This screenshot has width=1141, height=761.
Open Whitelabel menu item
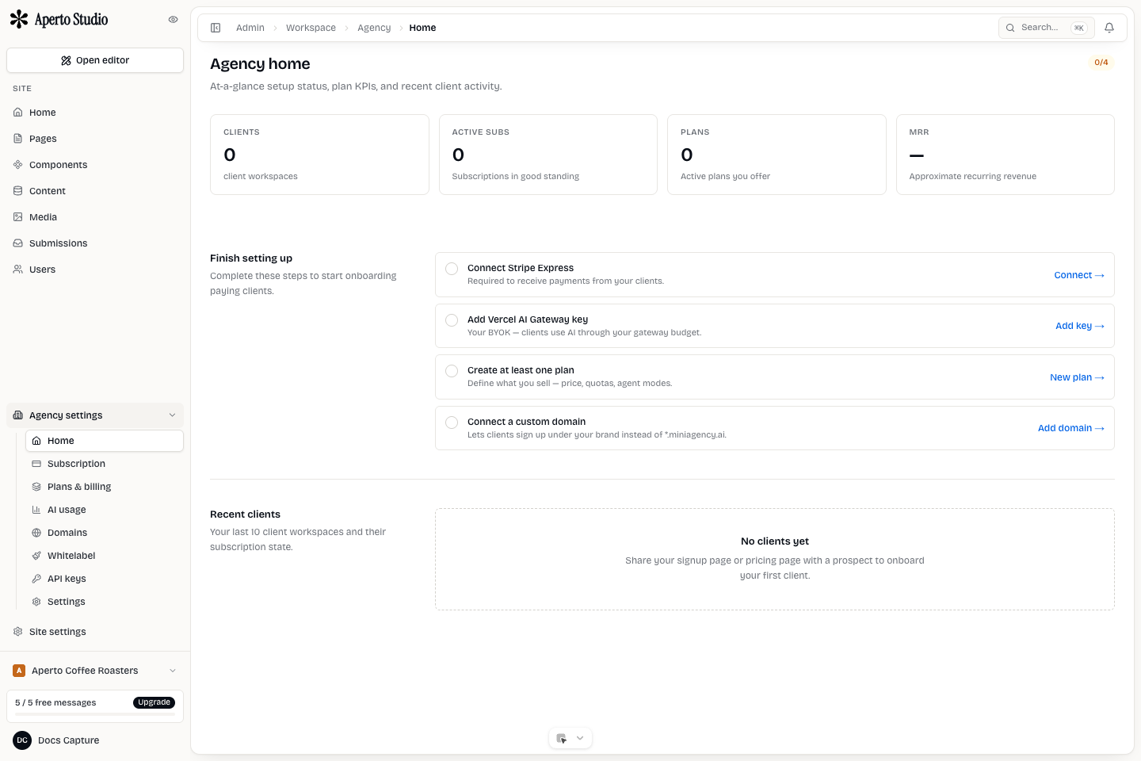(x=105, y=556)
